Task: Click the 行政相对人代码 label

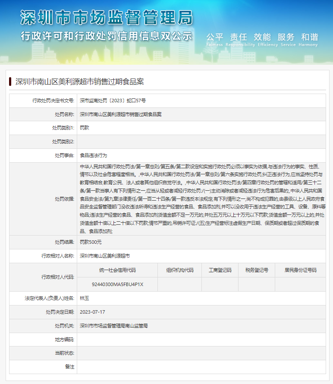Action: click(57, 277)
